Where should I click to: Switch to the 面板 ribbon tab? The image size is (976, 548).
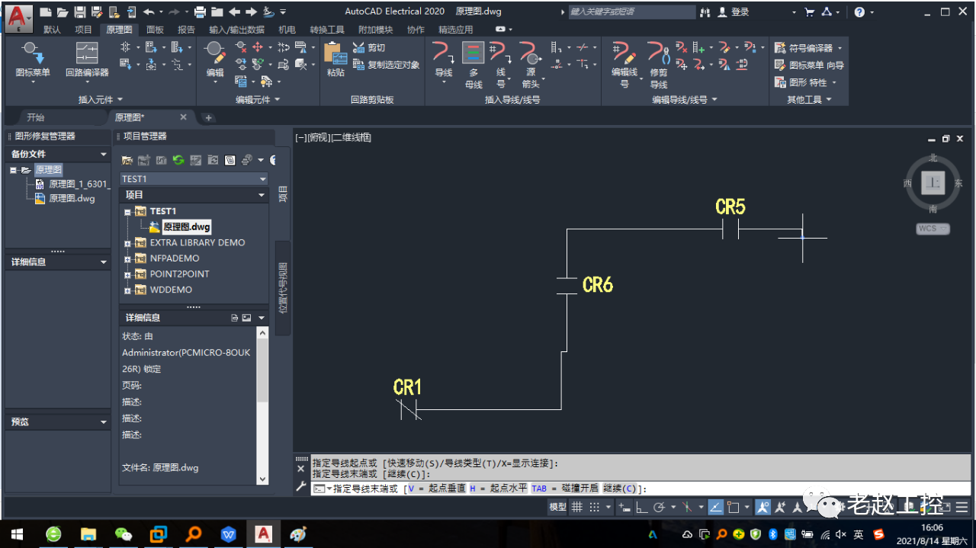coord(155,30)
